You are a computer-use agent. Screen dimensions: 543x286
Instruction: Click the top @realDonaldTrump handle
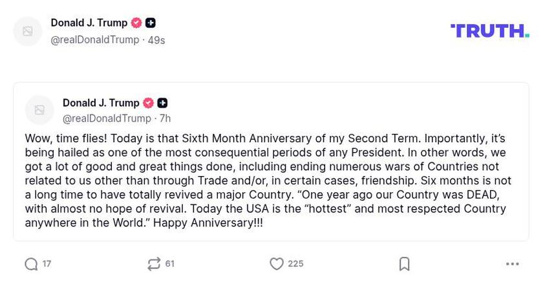point(95,40)
